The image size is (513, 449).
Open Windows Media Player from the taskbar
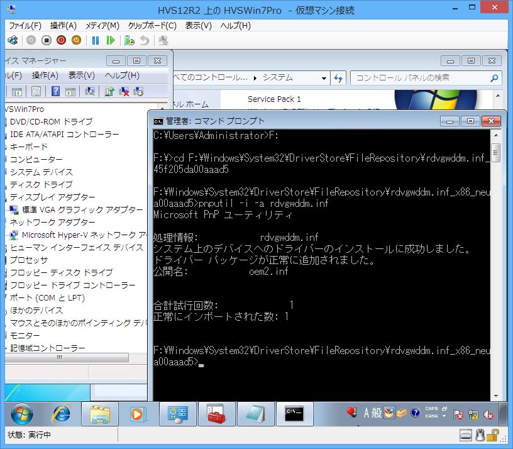(138, 414)
